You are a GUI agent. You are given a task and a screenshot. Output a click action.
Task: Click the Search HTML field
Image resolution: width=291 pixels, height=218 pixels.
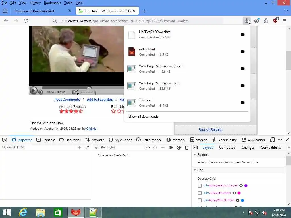click(x=38, y=148)
